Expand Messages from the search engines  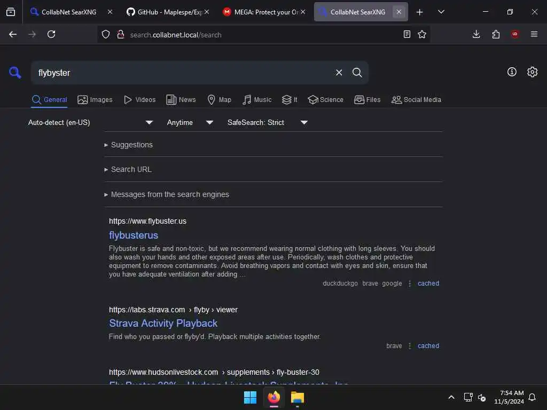(167, 194)
